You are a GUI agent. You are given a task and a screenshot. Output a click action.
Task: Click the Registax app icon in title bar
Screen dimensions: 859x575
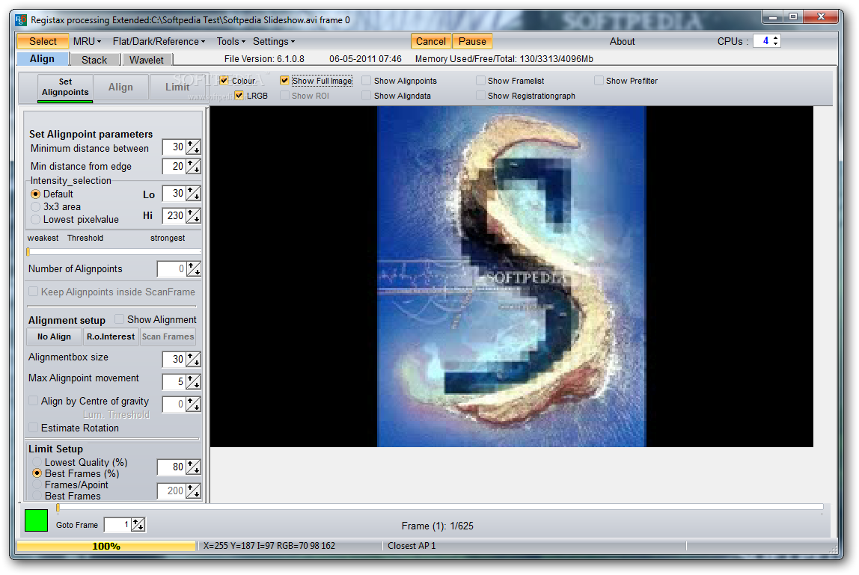coord(21,20)
